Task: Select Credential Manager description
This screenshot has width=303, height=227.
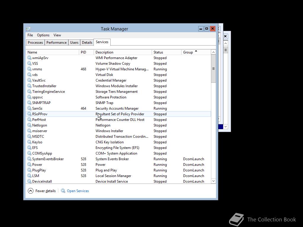Action: [x=111, y=80]
